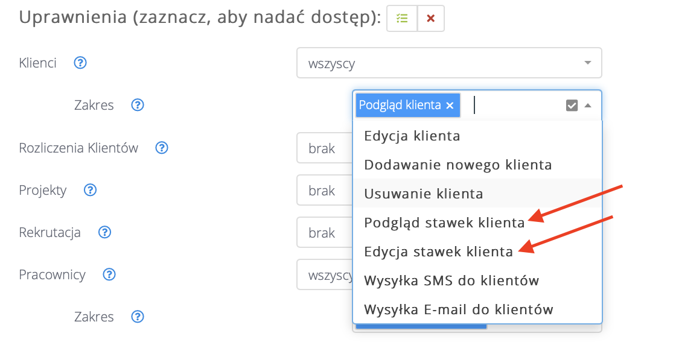Select Edycja klienta from the list
Screen dimensions: 676x345
click(x=412, y=136)
